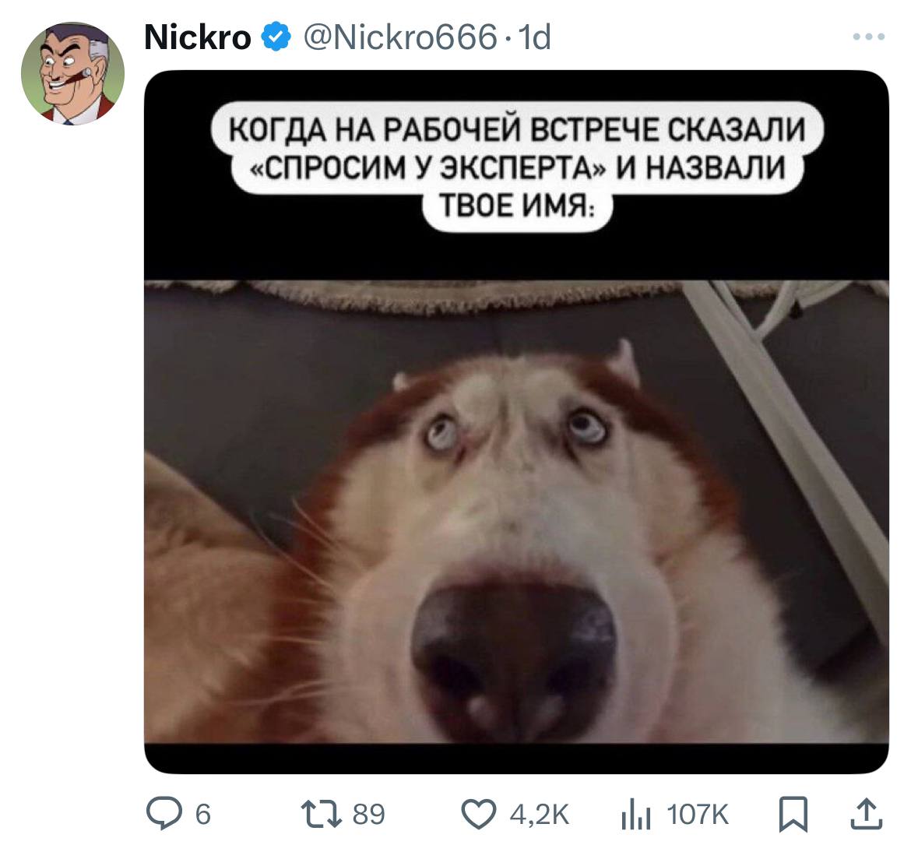Screen dimensions: 911x852
Task: Share the post via upload arrow icon
Action: tap(867, 813)
